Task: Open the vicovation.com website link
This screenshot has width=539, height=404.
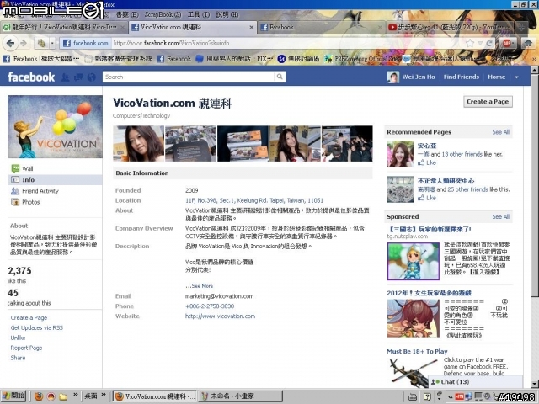Action: point(220,316)
